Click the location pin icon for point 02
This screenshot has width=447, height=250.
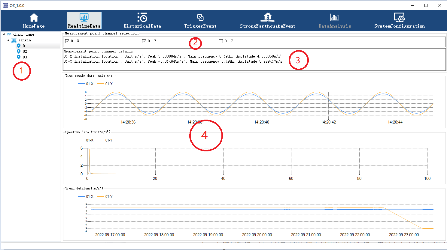pyautogui.click(x=19, y=52)
